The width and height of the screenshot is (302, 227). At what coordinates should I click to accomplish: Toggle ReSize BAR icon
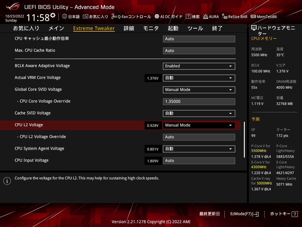tap(224, 17)
